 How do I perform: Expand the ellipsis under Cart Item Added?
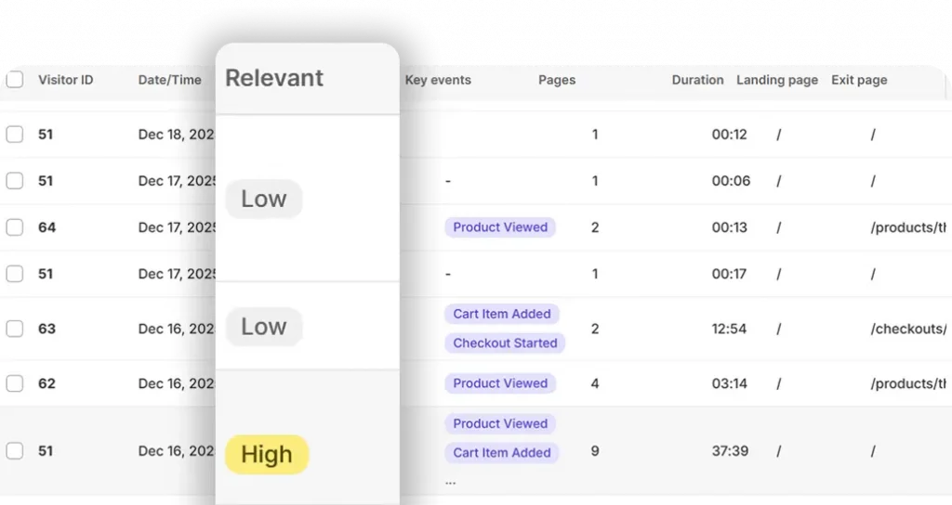click(x=450, y=481)
